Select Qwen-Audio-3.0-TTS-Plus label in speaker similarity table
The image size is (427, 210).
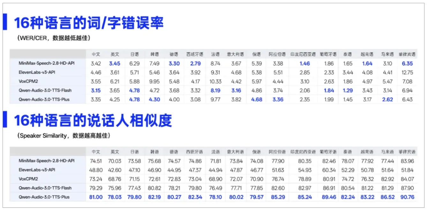(x=44, y=197)
